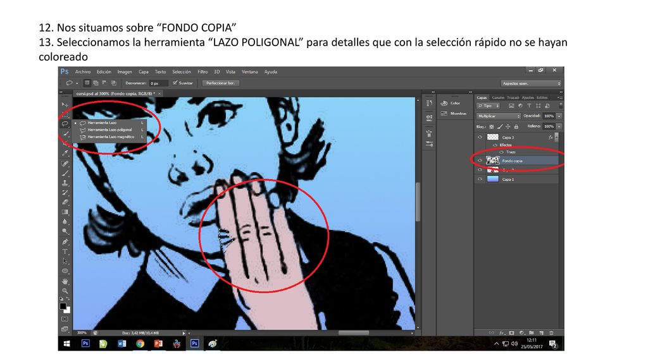Click the Perfeccionar borde button

point(220,83)
